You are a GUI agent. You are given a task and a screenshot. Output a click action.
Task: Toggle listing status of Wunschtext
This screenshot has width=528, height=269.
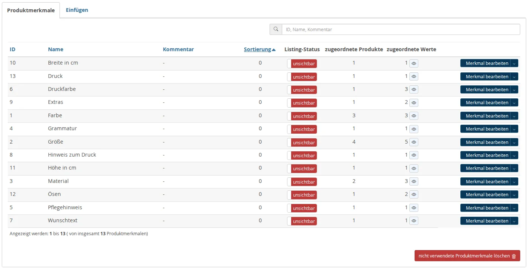[302, 221]
